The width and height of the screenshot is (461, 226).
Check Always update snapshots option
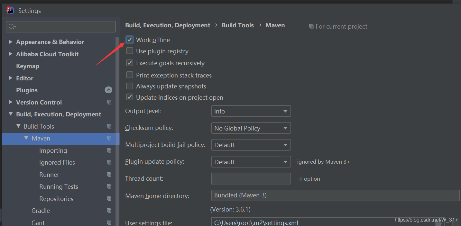[130, 86]
